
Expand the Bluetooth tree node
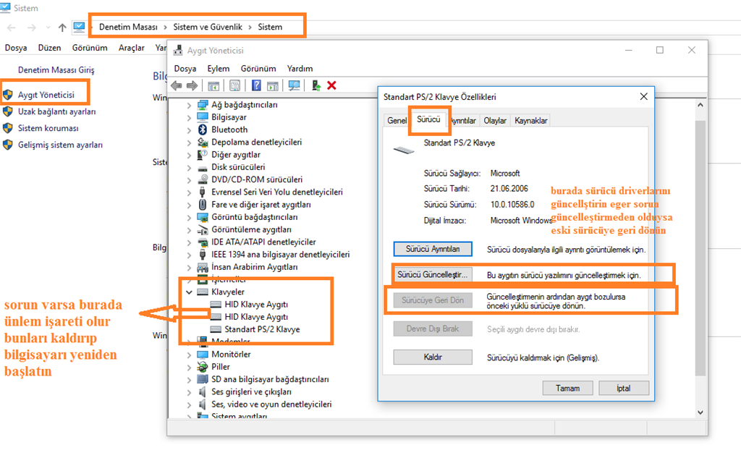coord(189,130)
